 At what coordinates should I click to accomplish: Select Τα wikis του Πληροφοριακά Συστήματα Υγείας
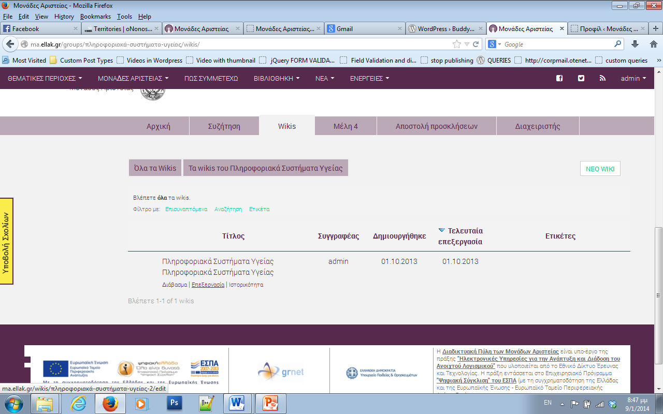click(266, 168)
